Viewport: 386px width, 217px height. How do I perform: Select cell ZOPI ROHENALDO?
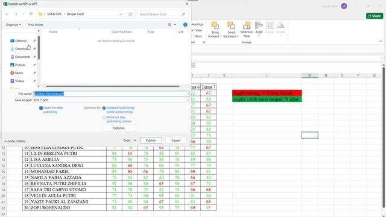click(x=68, y=207)
